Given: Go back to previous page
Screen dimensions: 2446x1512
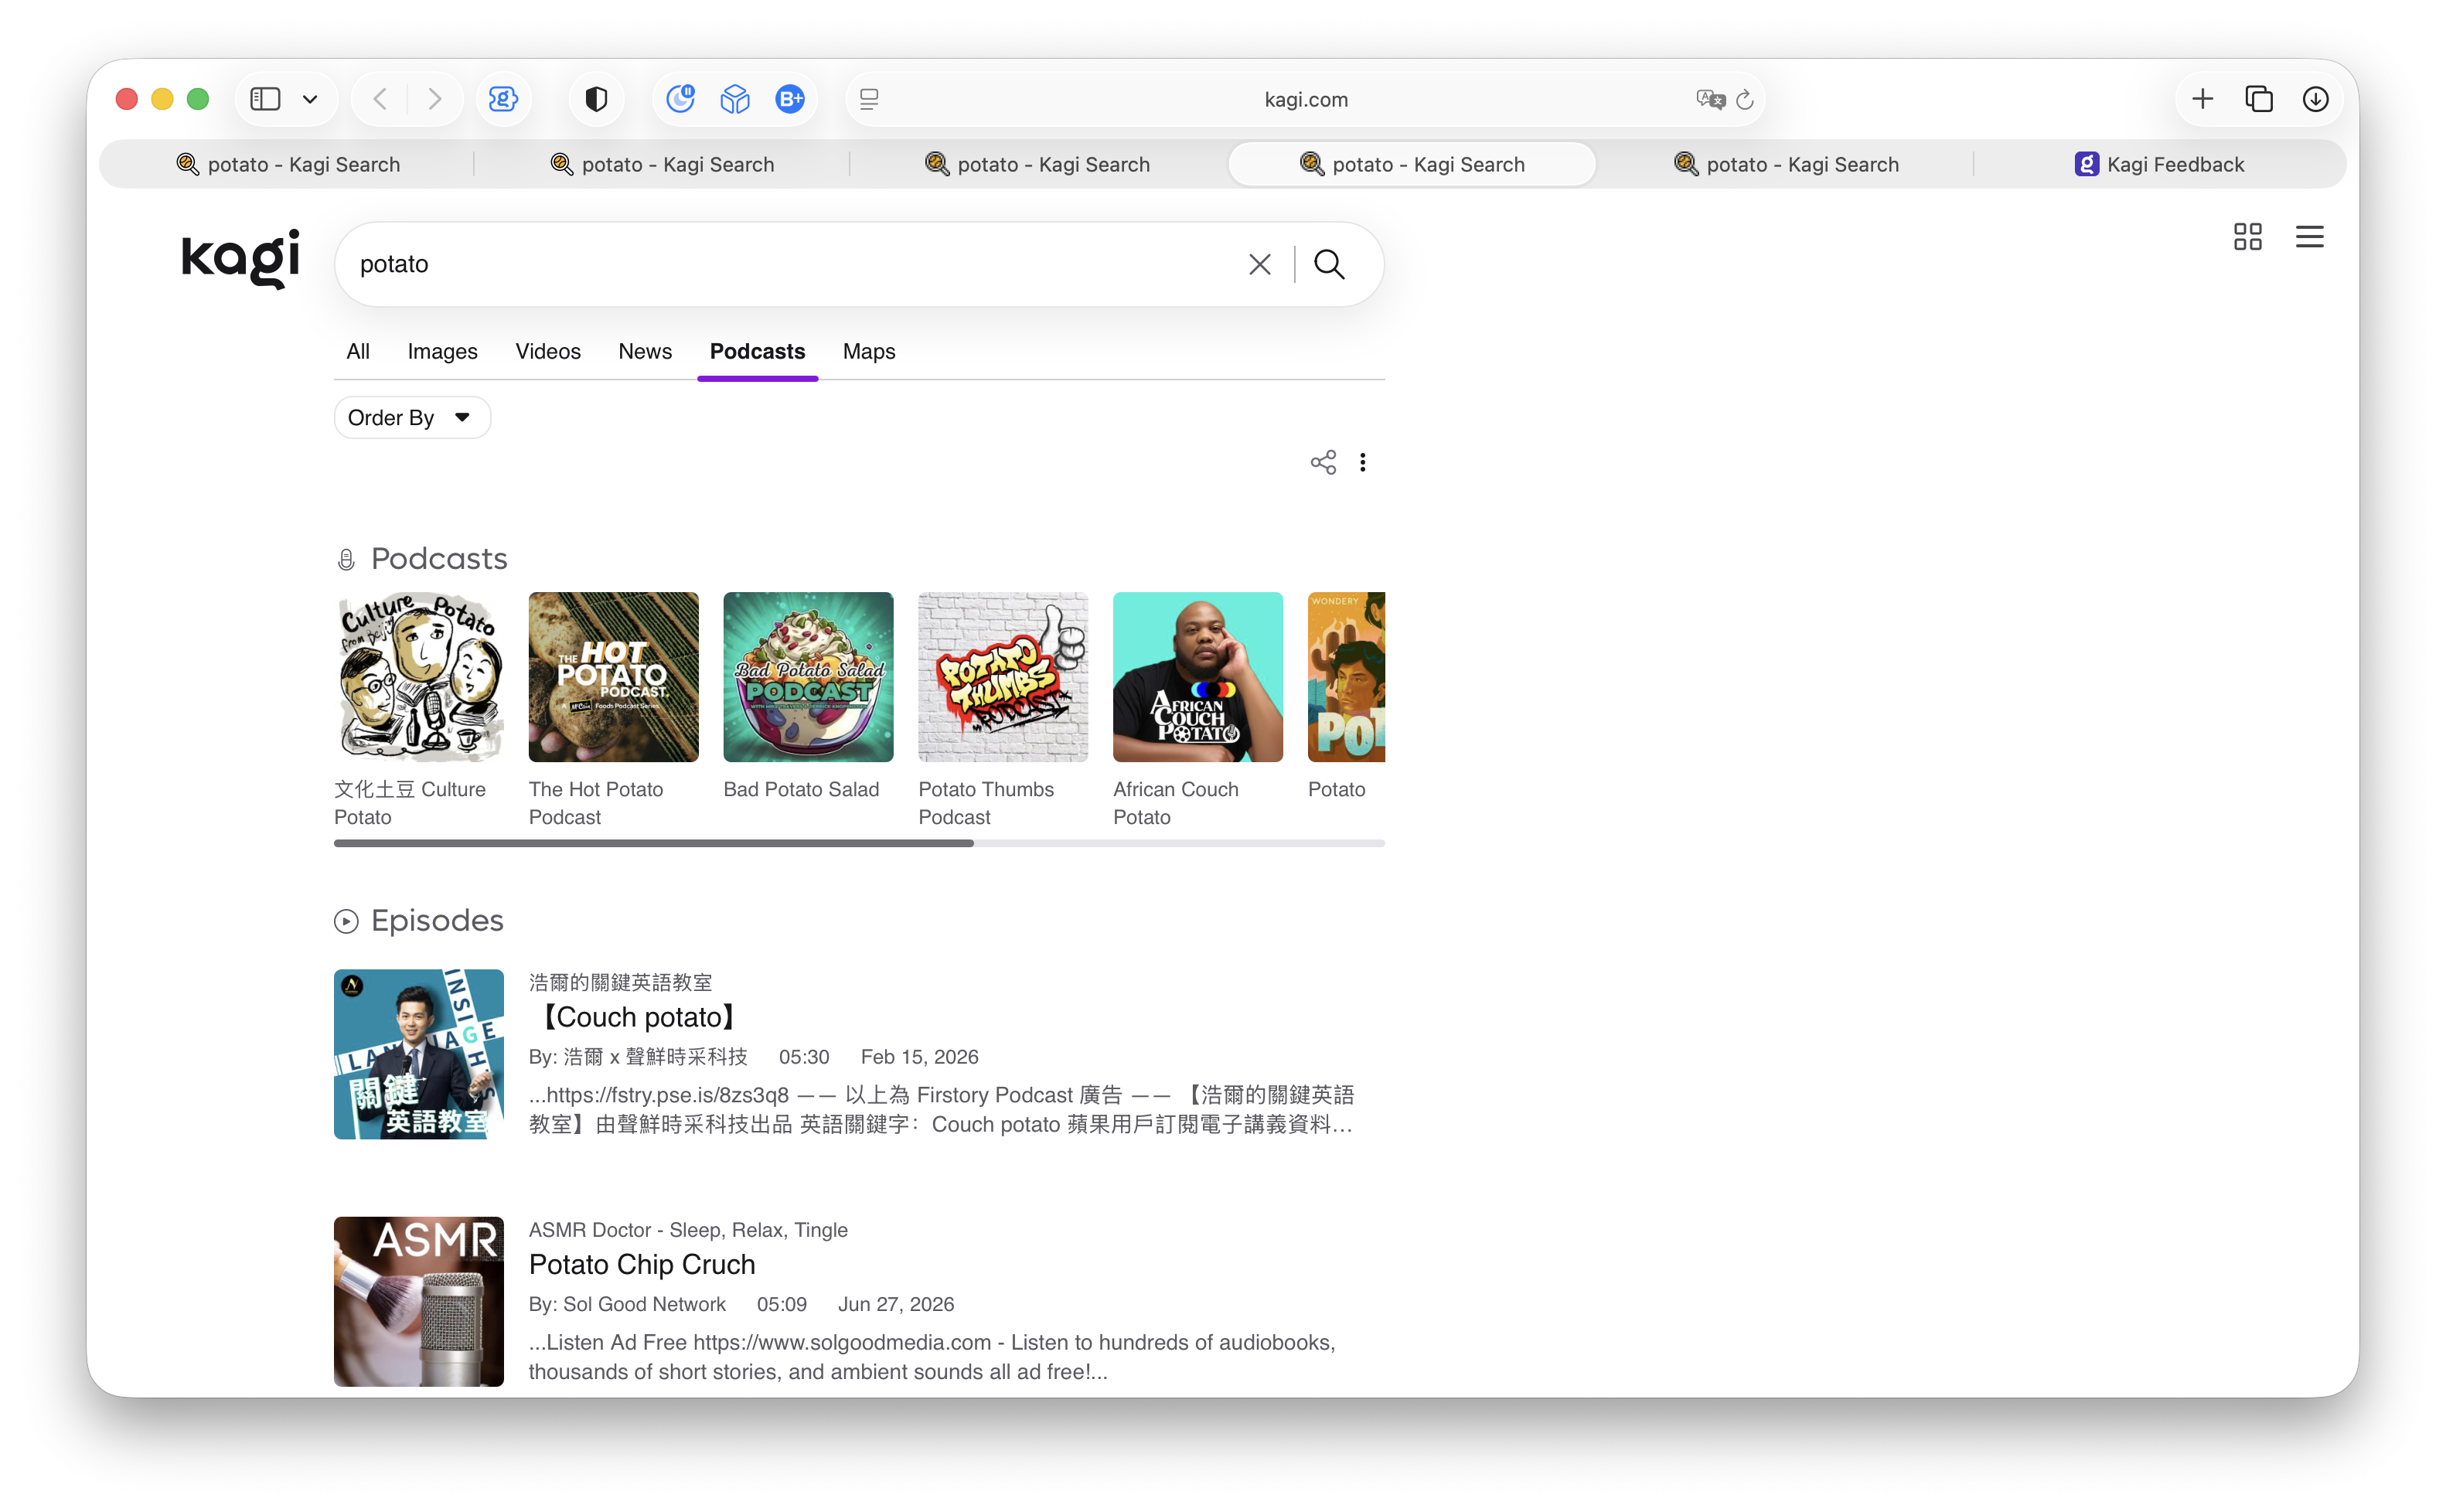Looking at the screenshot, I should coord(380,99).
